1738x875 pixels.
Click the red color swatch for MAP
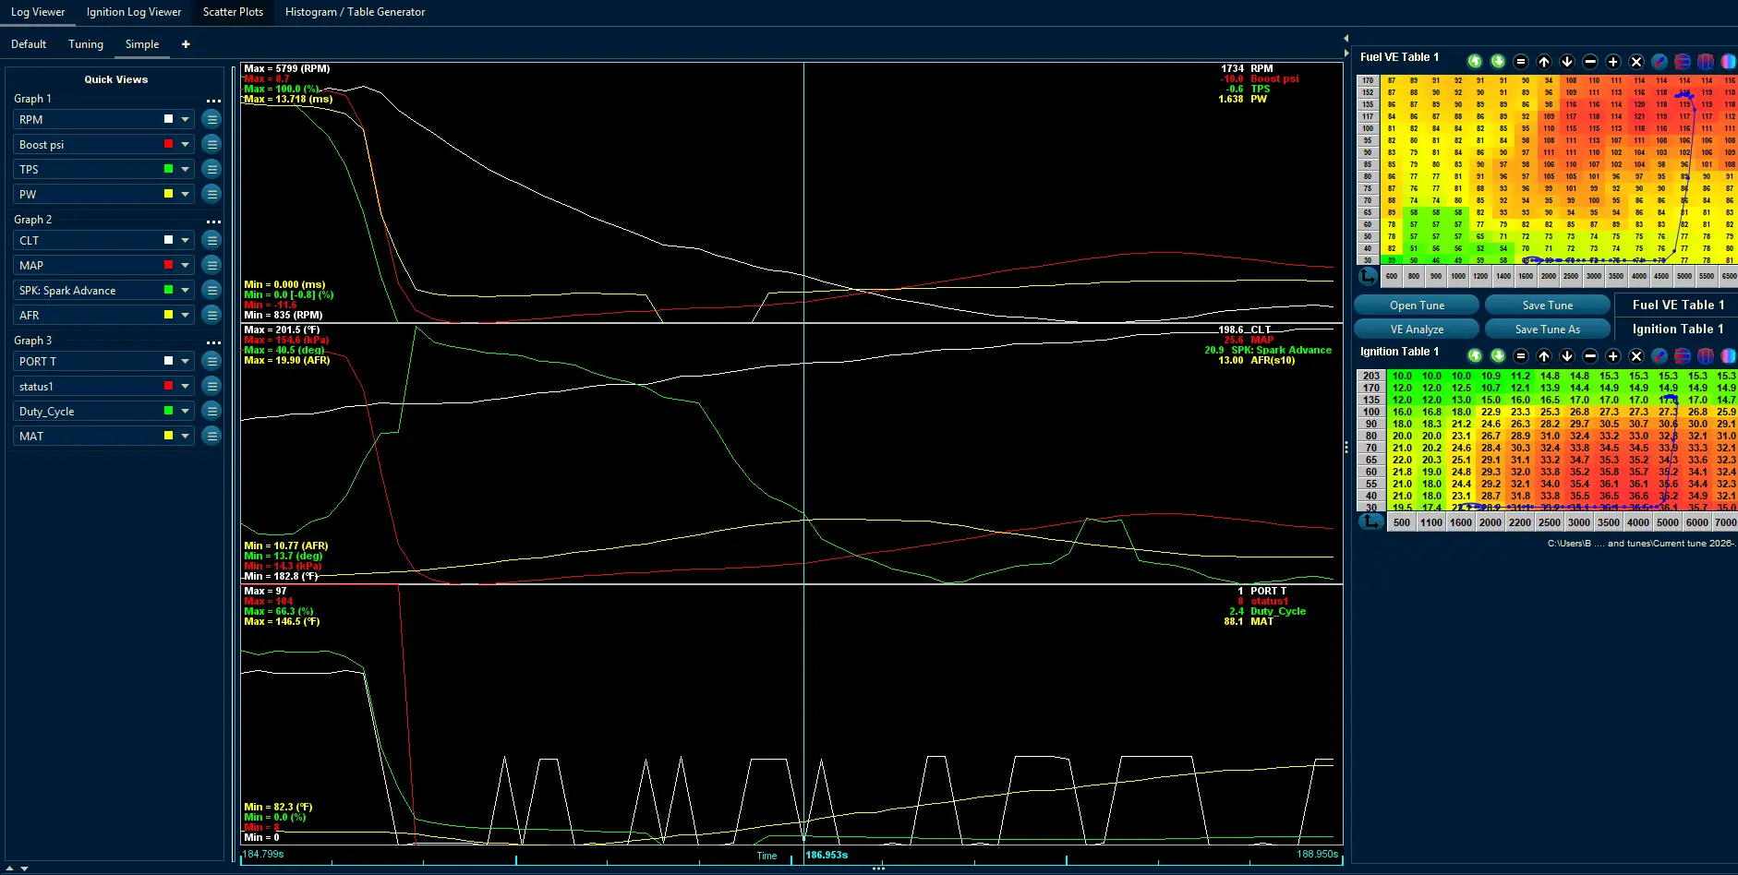168,265
